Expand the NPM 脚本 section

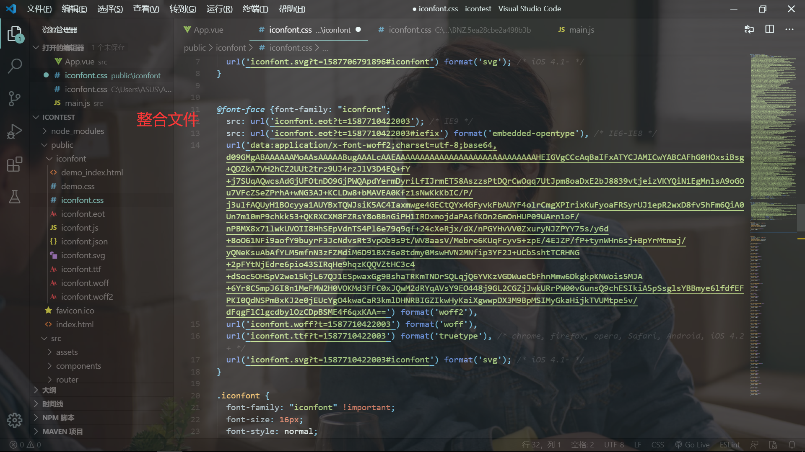pos(58,418)
